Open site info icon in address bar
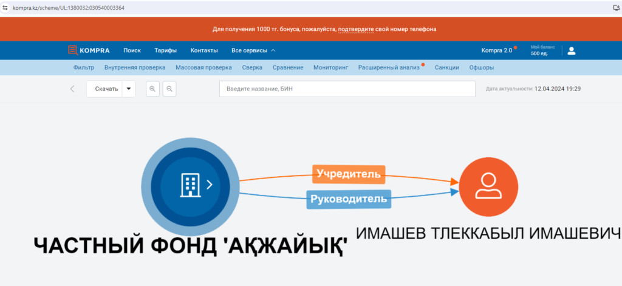The width and height of the screenshot is (622, 286). tap(5, 7)
